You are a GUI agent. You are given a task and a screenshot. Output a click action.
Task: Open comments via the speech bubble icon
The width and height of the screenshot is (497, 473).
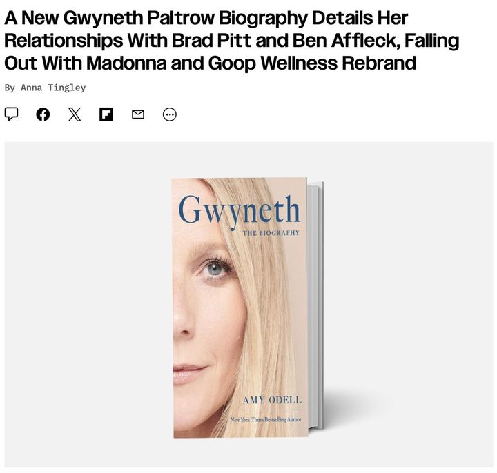click(11, 114)
